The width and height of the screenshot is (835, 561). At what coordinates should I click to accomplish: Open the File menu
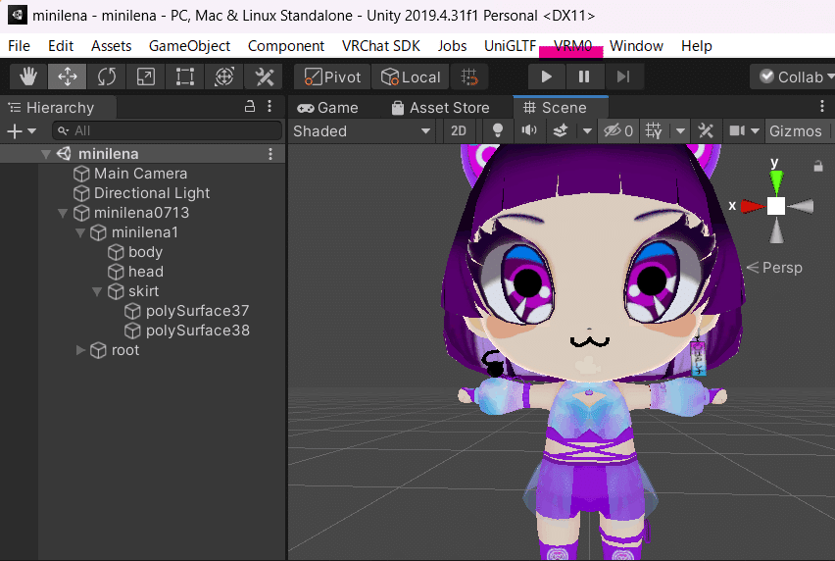click(20, 46)
